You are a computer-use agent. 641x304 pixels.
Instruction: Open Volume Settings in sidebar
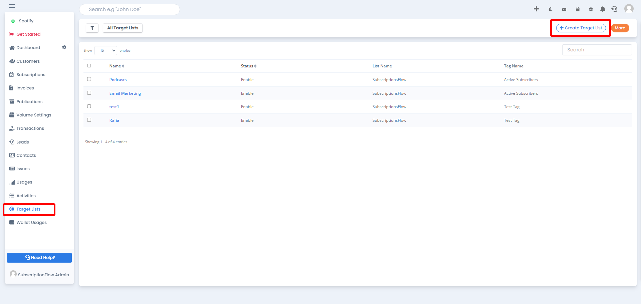pos(34,115)
